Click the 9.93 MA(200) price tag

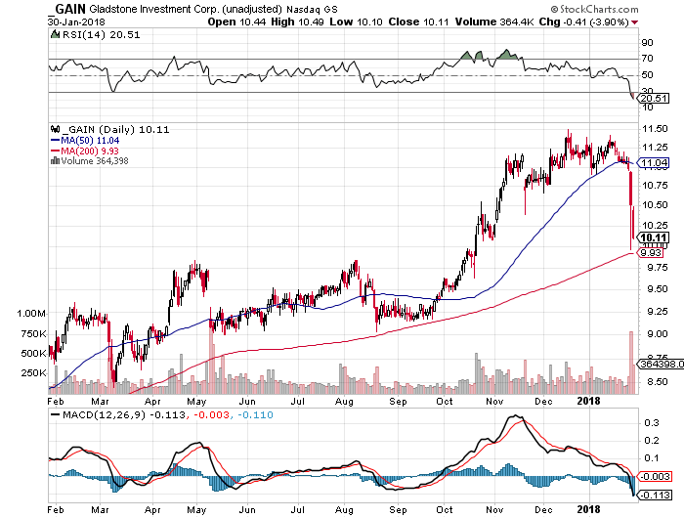[x=651, y=253]
